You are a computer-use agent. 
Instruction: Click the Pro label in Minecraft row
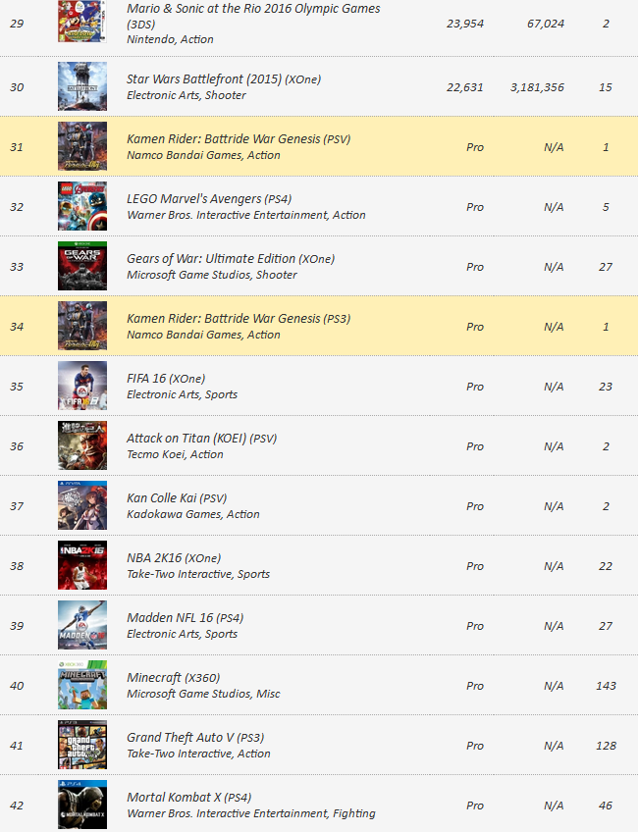(475, 686)
